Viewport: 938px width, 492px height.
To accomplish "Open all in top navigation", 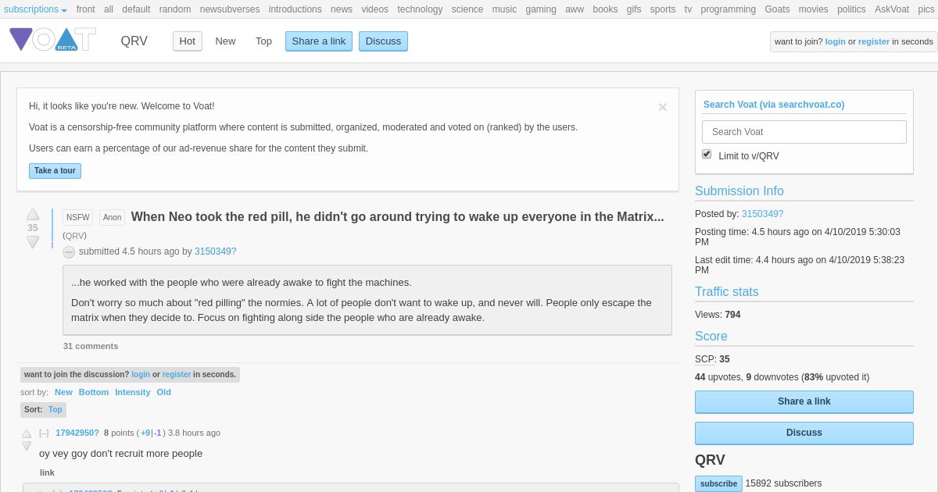I will pyautogui.click(x=109, y=9).
